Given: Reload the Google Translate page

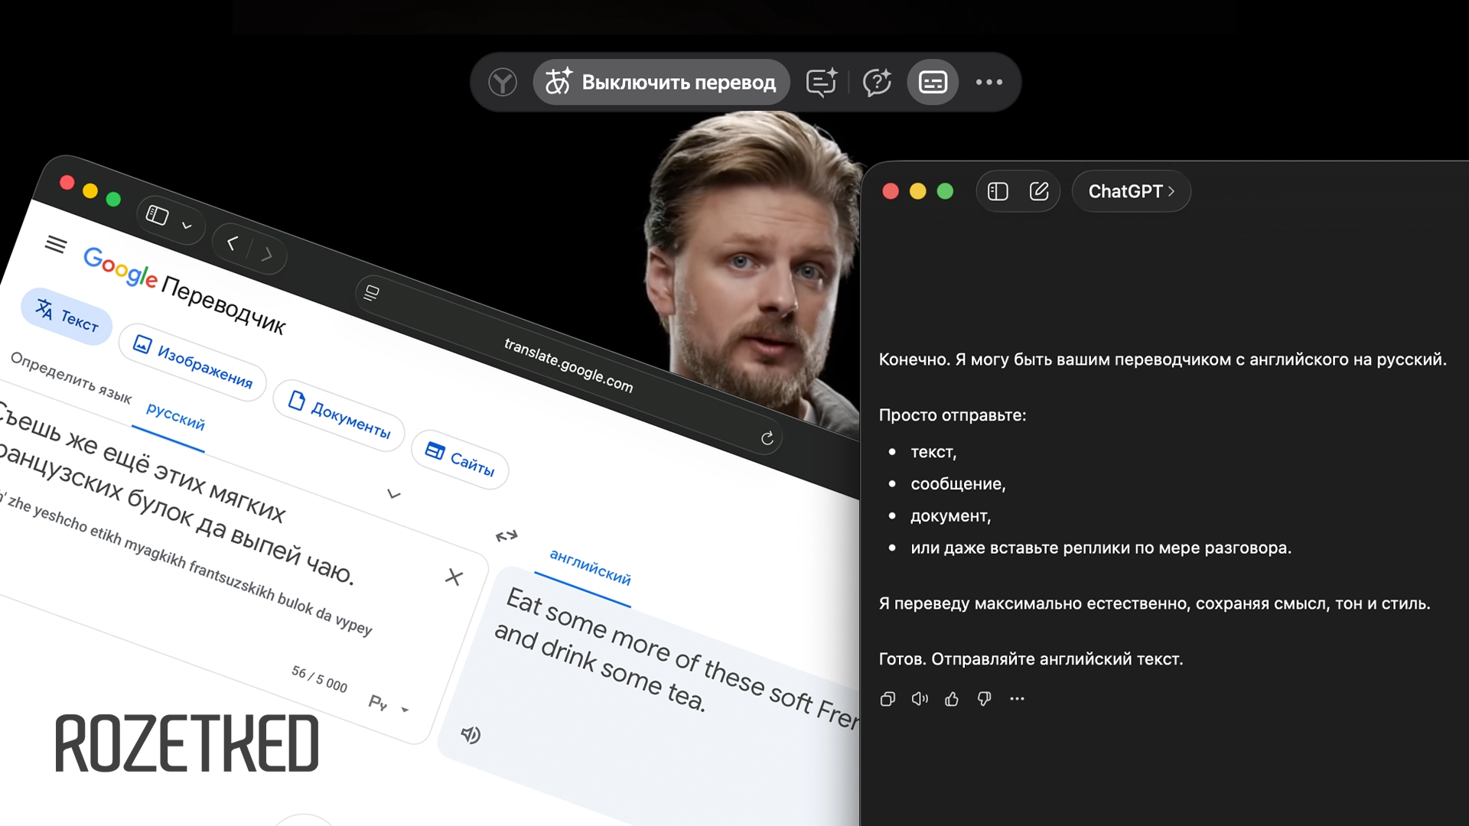Looking at the screenshot, I should [767, 438].
